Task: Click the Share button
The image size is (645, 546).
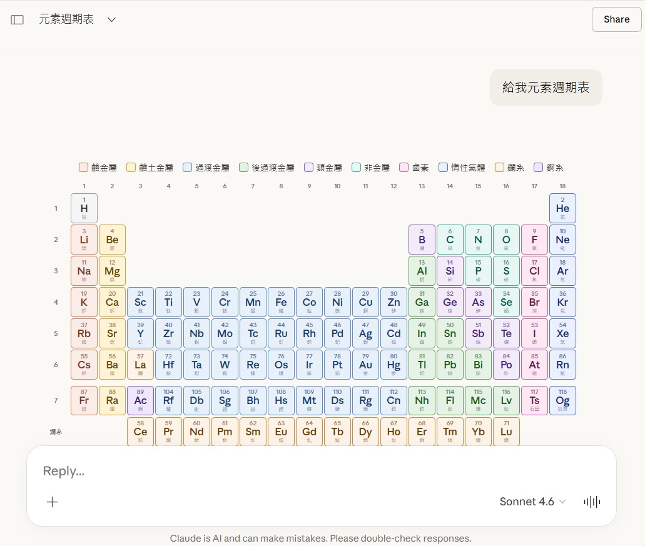Action: coord(616,19)
